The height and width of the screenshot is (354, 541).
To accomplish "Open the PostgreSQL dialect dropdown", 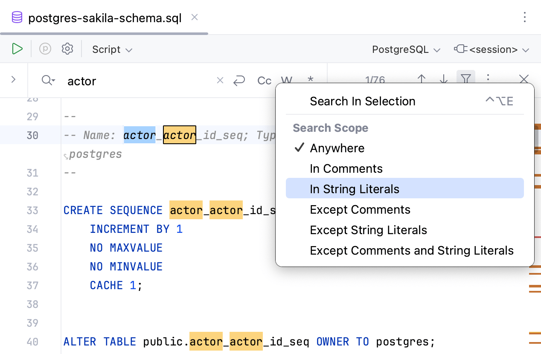I will (405, 49).
